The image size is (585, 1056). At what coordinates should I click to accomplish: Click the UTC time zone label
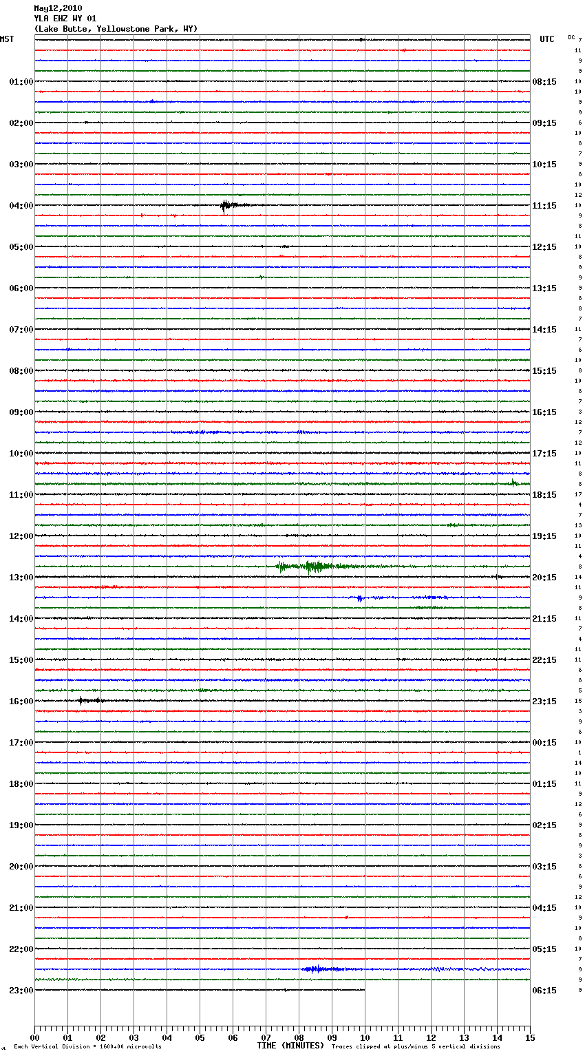pyautogui.click(x=547, y=39)
